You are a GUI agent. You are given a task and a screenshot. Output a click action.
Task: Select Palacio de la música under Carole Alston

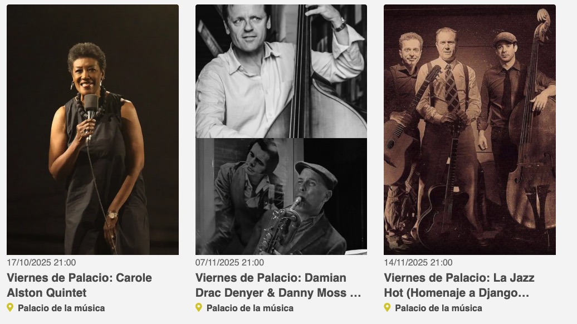click(61, 308)
